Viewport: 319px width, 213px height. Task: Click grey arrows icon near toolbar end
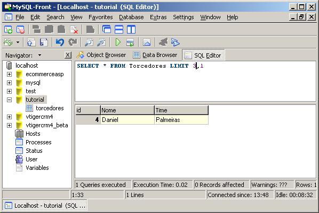(163, 43)
